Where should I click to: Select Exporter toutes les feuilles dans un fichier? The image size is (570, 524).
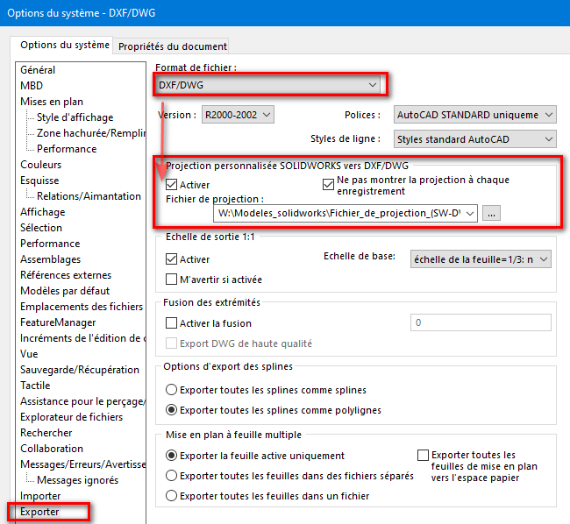172,496
